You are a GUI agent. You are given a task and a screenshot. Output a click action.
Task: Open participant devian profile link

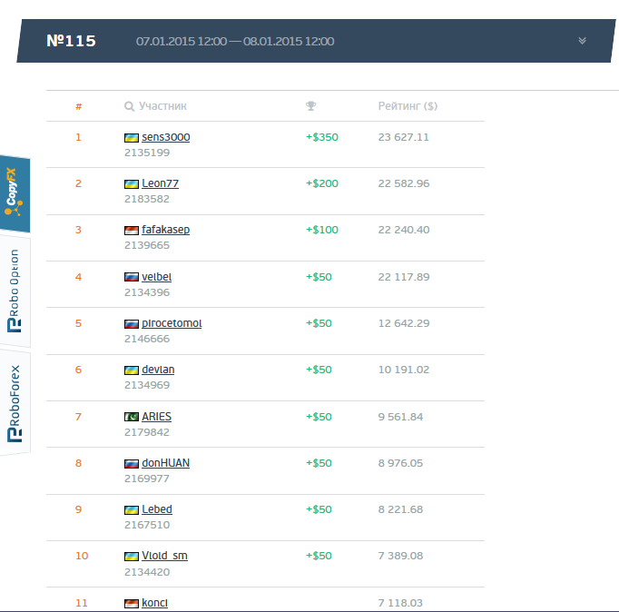158,370
